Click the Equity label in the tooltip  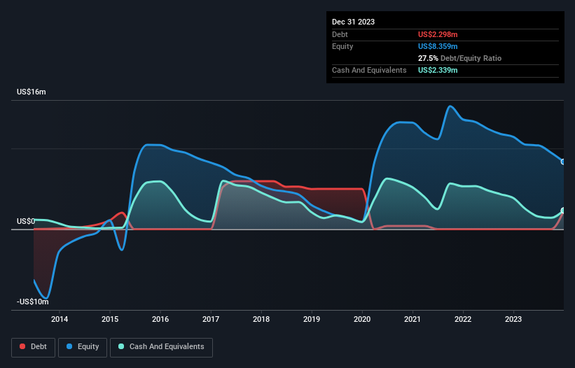(x=342, y=46)
